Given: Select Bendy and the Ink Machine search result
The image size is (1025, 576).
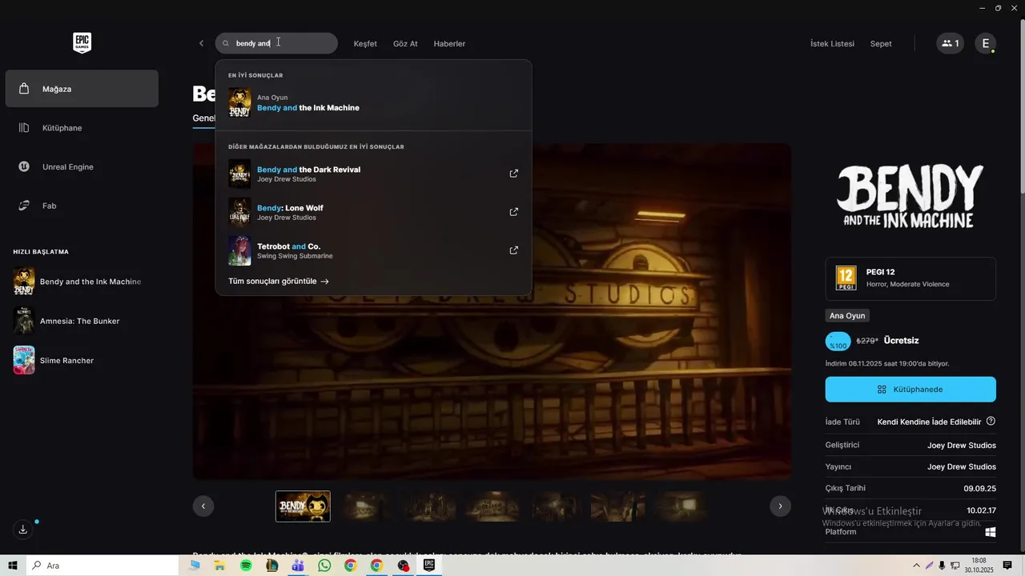Looking at the screenshot, I should click(373, 103).
